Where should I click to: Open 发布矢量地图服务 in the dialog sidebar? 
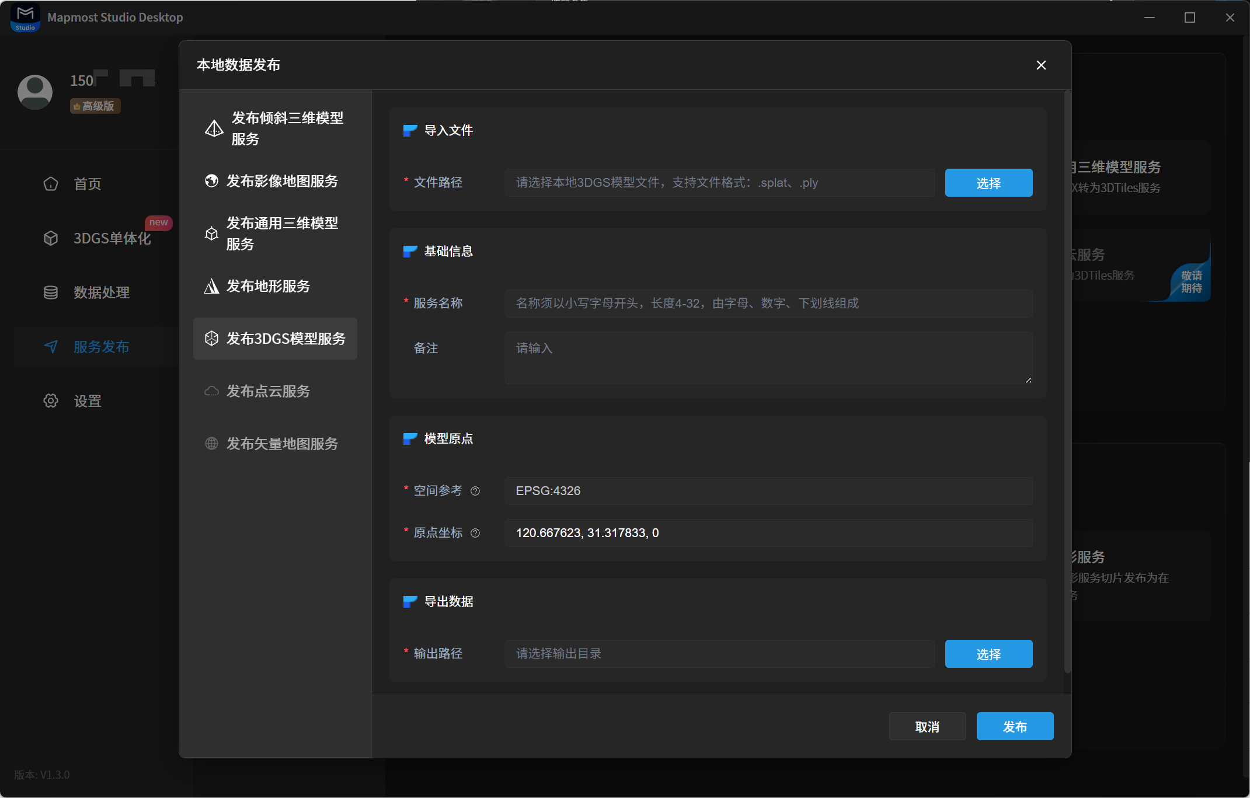(275, 444)
